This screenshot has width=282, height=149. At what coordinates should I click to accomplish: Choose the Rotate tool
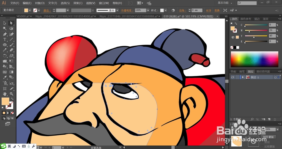point(5,56)
